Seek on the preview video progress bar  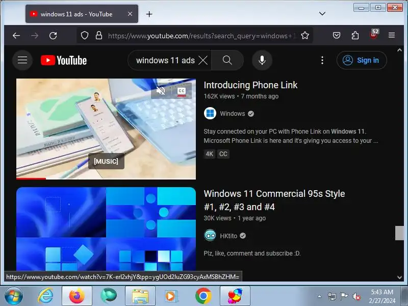(106, 178)
